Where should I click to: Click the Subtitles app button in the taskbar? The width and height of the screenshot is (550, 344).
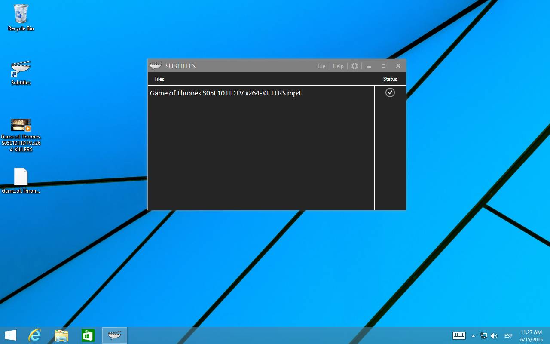coord(115,335)
